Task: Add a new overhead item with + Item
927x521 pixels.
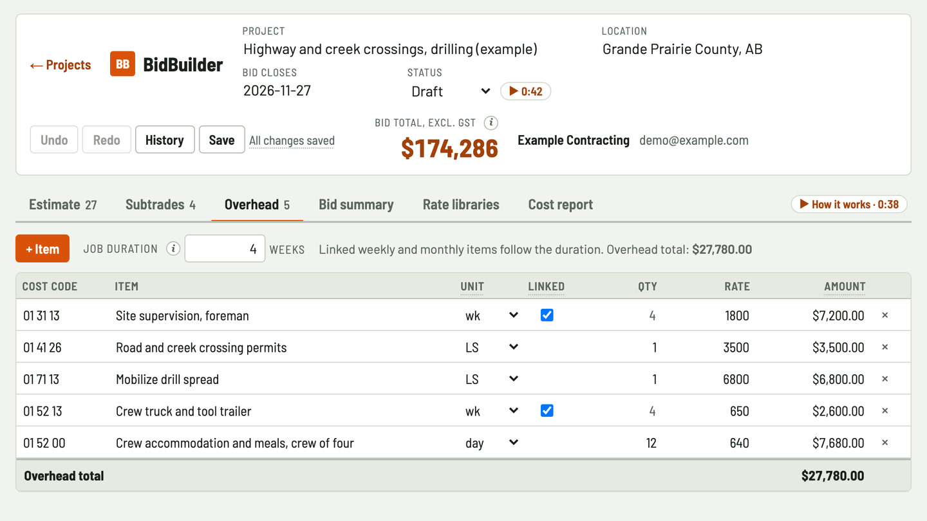Action: (x=42, y=249)
